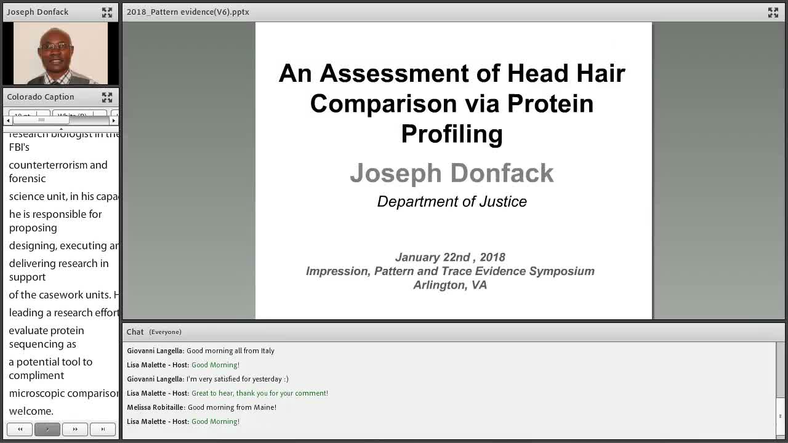Open the caption color dropdown showing White
Image resolution: width=788 pixels, height=443 pixels.
pos(79,114)
